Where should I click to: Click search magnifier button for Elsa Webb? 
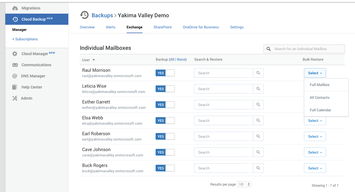258,120
